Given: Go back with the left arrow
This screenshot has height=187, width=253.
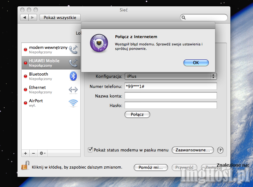Looking at the screenshot, I should (24, 17).
